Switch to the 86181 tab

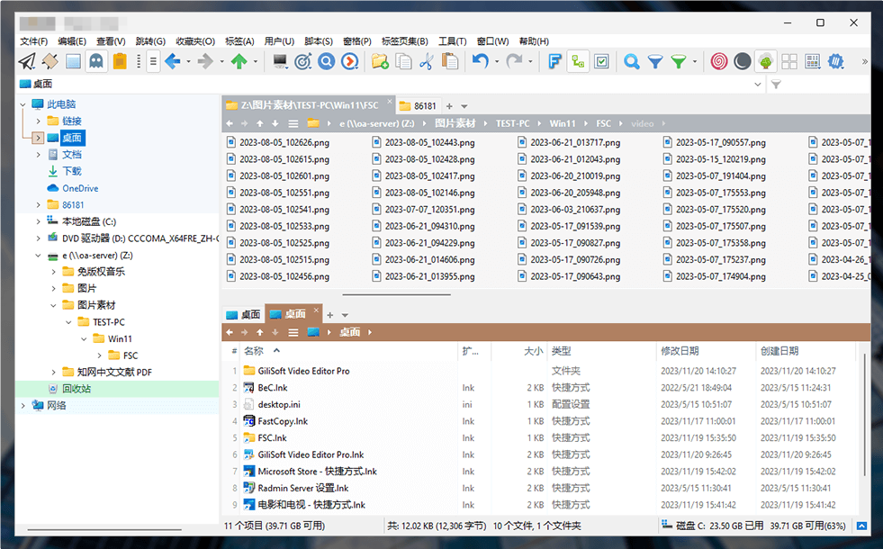tap(419, 106)
